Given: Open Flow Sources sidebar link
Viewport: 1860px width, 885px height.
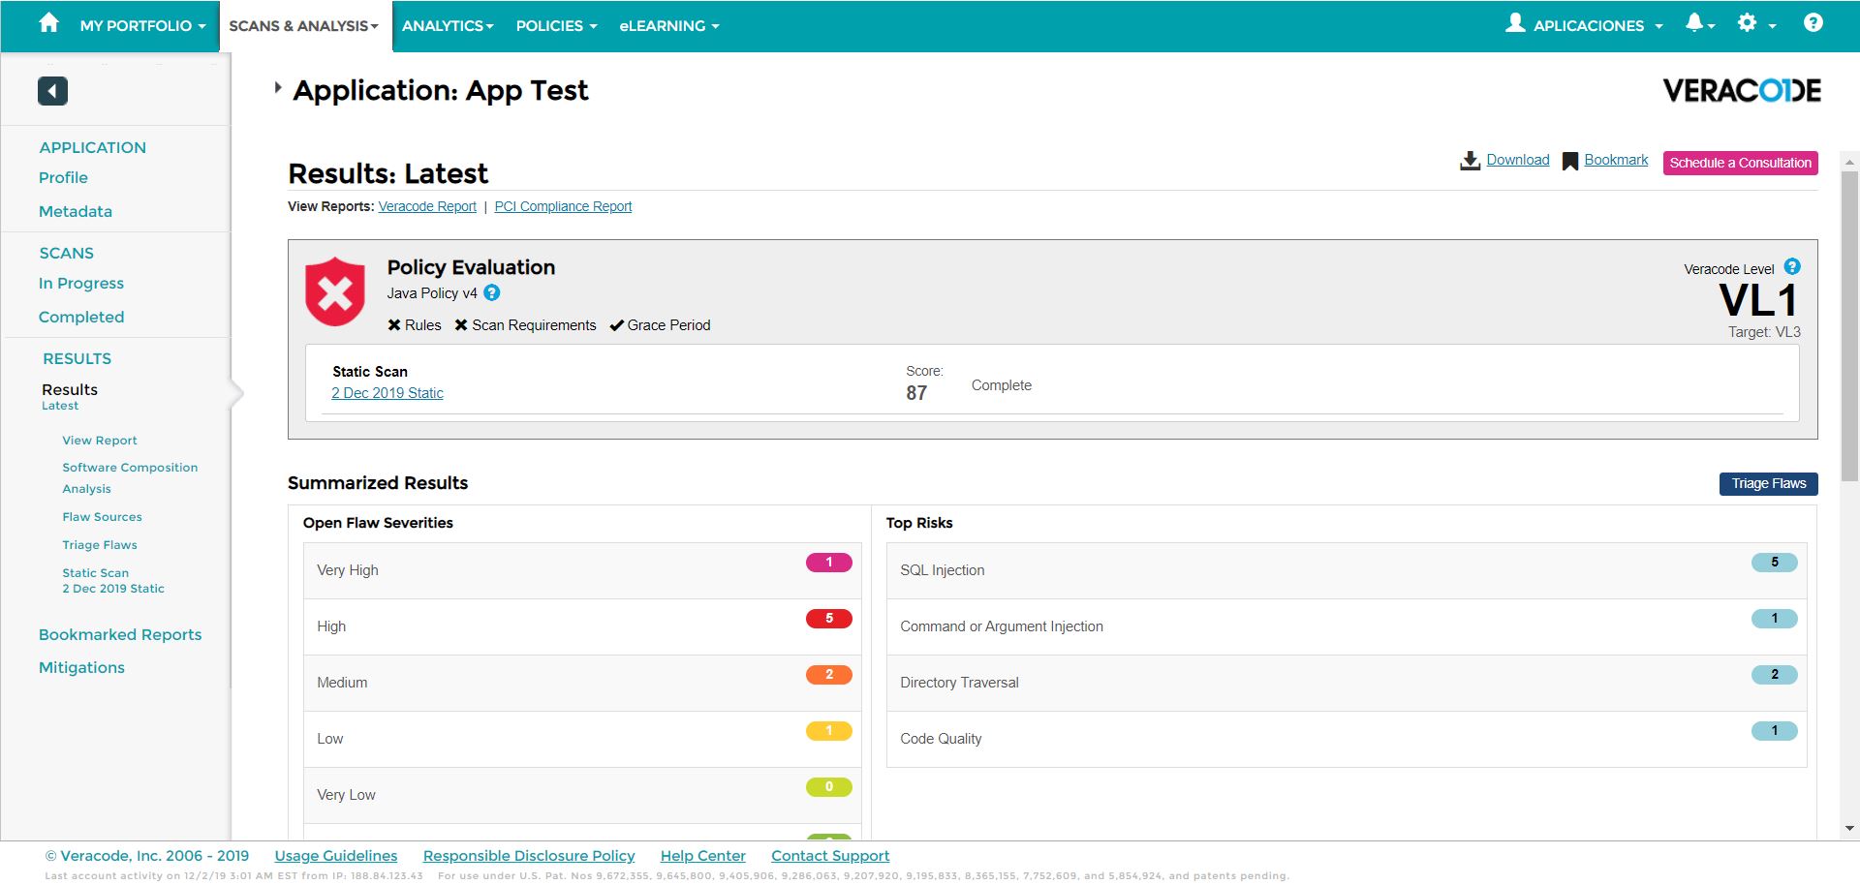Looking at the screenshot, I should (102, 517).
